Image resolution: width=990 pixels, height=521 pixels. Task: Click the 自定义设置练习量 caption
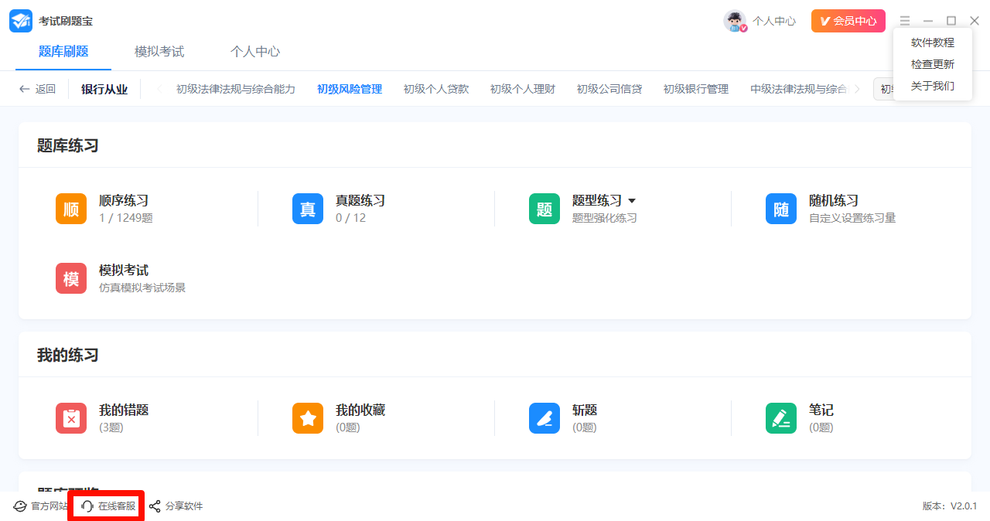coord(852,218)
